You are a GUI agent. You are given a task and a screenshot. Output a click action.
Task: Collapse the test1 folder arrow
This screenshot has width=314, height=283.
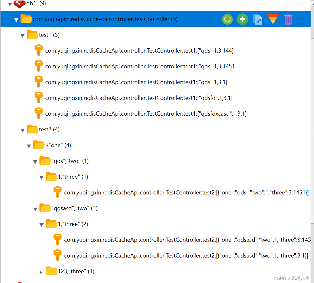click(23, 36)
